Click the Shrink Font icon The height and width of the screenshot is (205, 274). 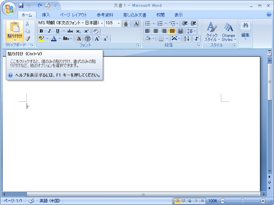[106, 39]
